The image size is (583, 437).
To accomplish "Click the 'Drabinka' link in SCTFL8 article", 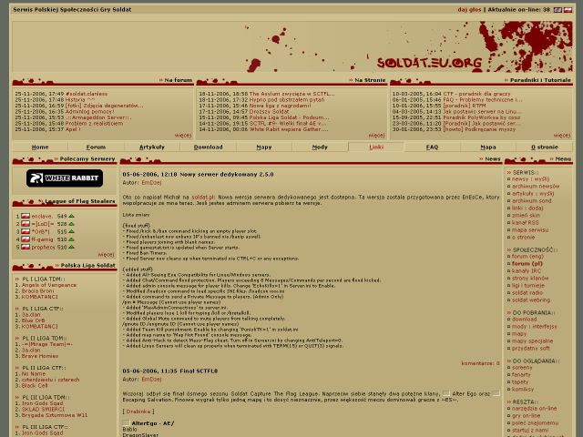I will 139,411.
